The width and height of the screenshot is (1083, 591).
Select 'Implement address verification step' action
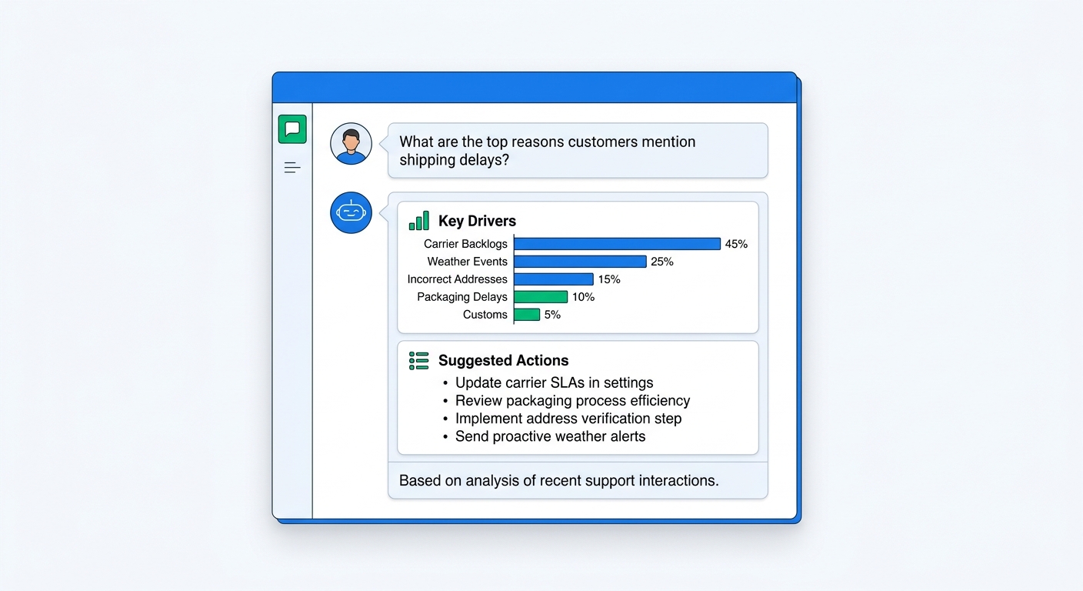568,419
